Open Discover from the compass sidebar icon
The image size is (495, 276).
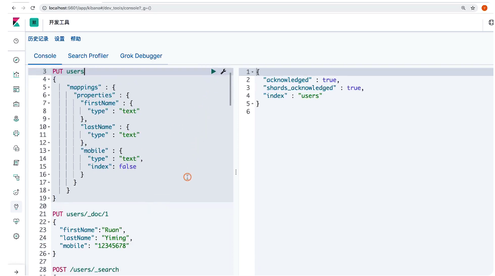coord(16,60)
